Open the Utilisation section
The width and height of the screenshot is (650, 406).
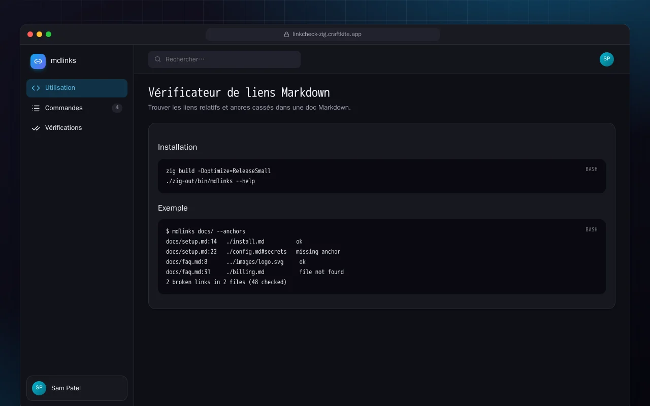[77, 88]
